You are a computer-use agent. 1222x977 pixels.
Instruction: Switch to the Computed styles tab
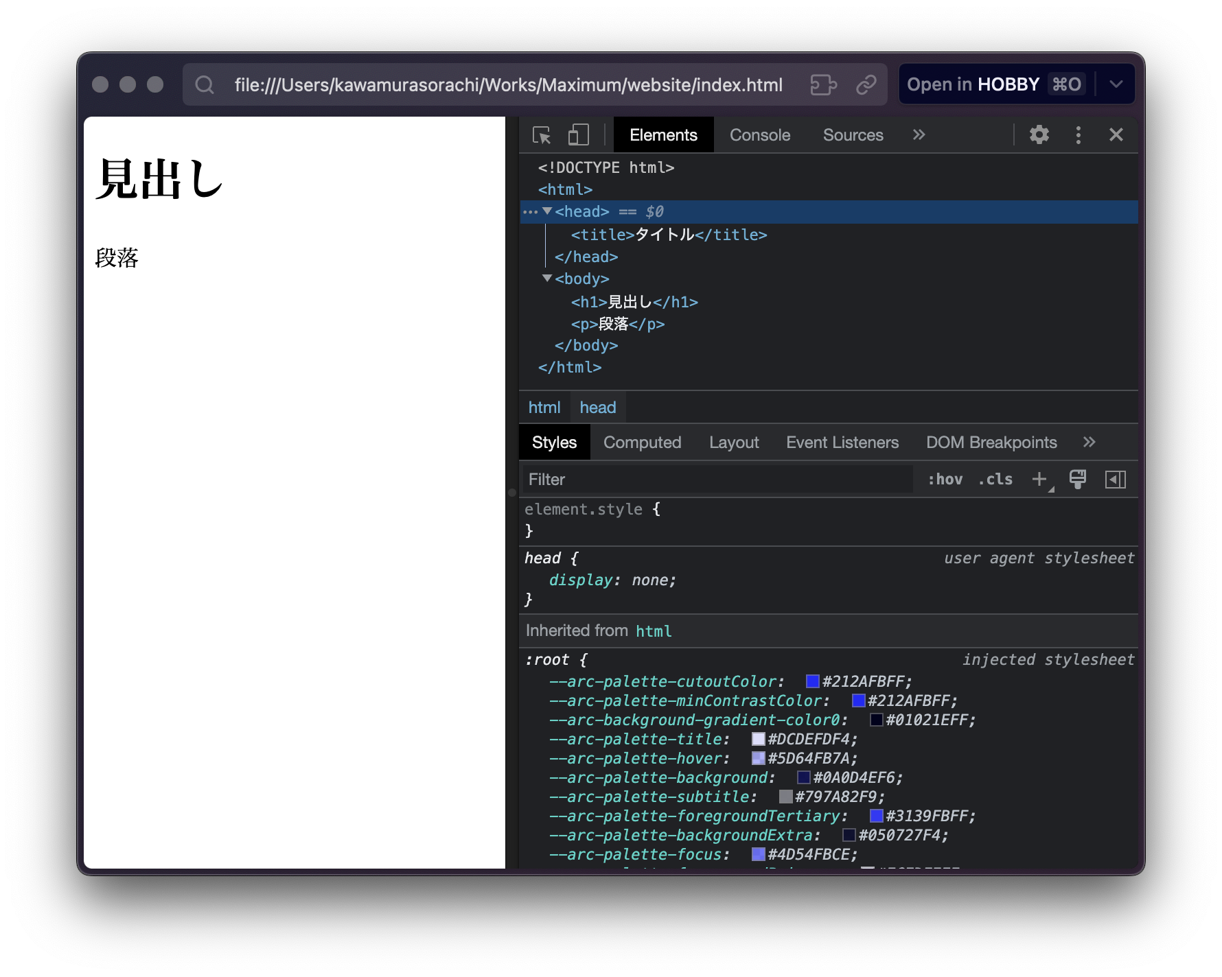pos(642,443)
